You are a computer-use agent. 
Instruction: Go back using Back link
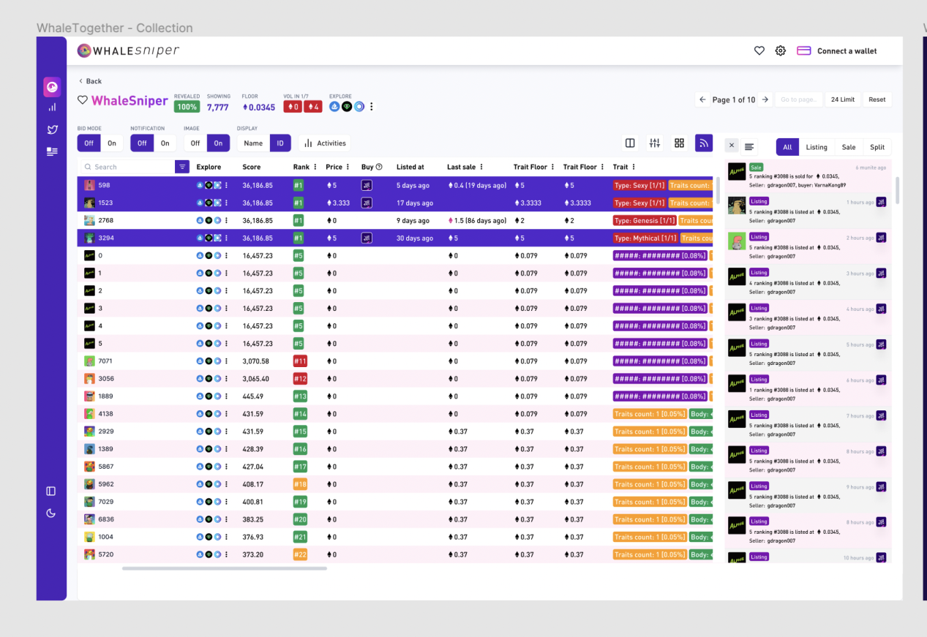pyautogui.click(x=90, y=81)
